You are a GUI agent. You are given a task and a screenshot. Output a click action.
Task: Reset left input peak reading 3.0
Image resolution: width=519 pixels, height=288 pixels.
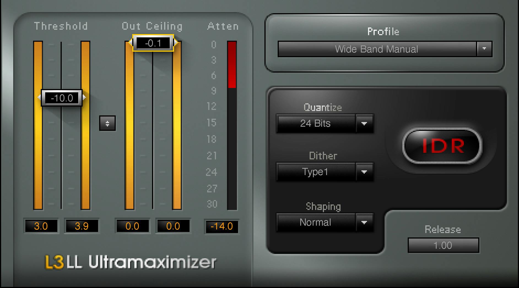coord(41,226)
